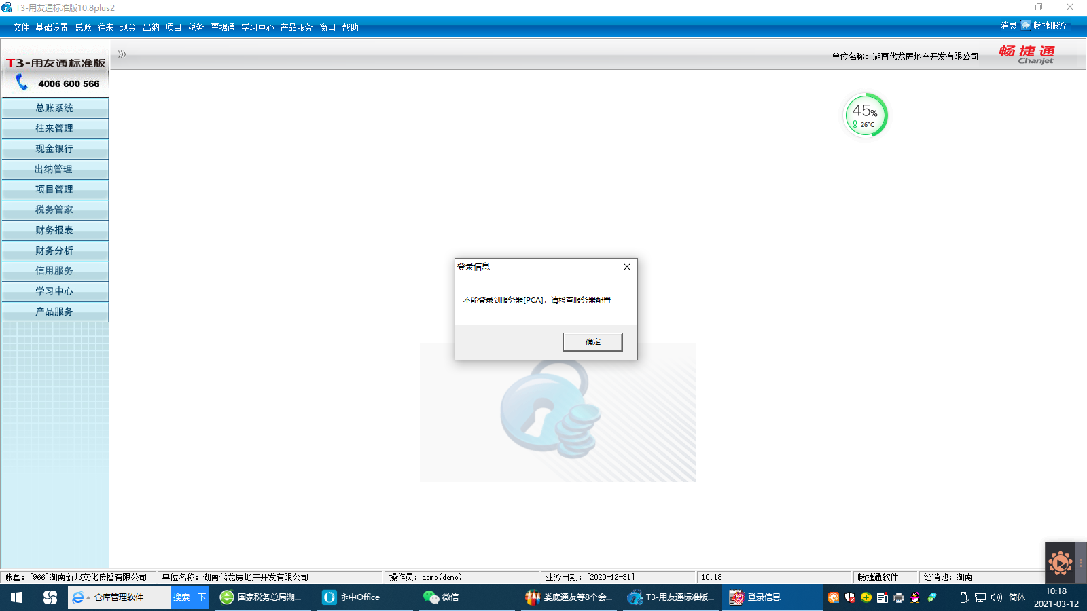Open the 总账 menu
The image size is (1087, 611).
pyautogui.click(x=83, y=27)
